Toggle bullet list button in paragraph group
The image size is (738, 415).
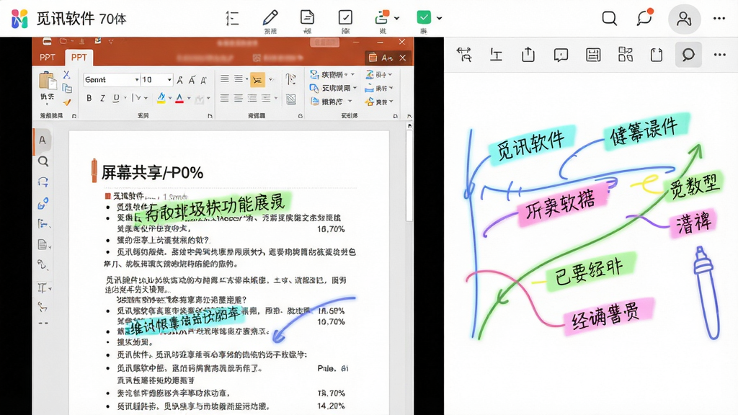(x=225, y=79)
